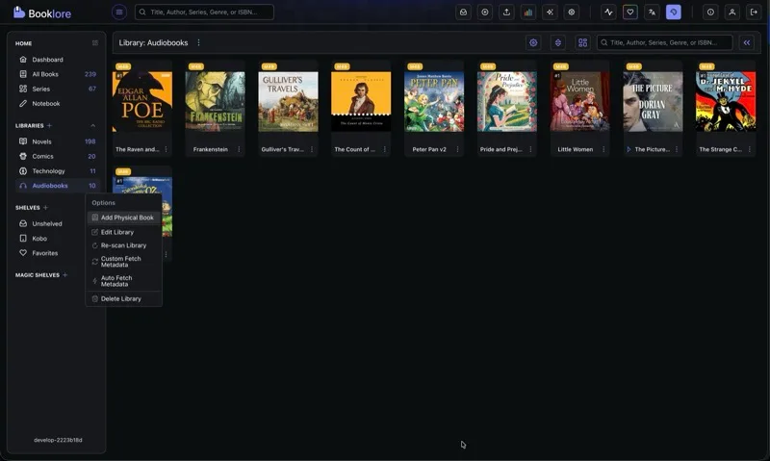Open the Little Women book cover
This screenshot has height=461, width=770.
pyautogui.click(x=580, y=102)
